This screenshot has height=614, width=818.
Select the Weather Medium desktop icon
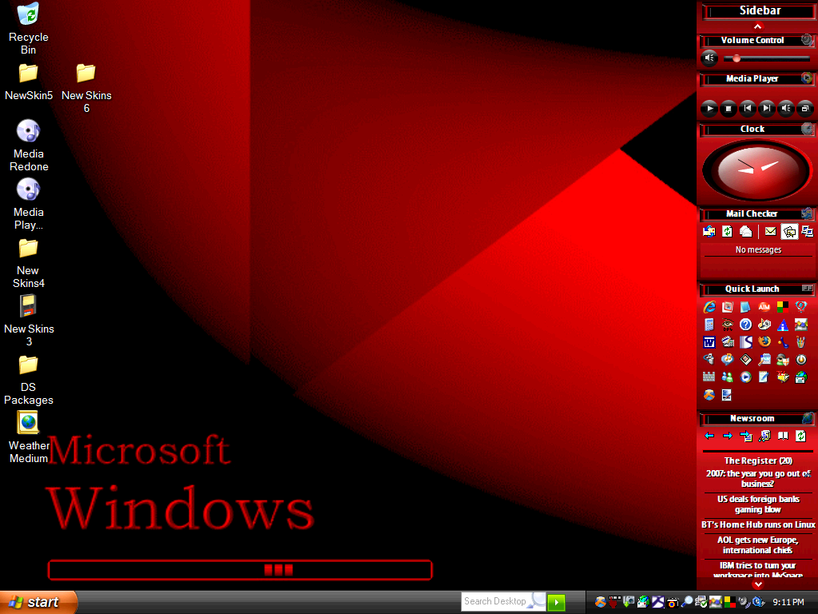click(x=28, y=437)
